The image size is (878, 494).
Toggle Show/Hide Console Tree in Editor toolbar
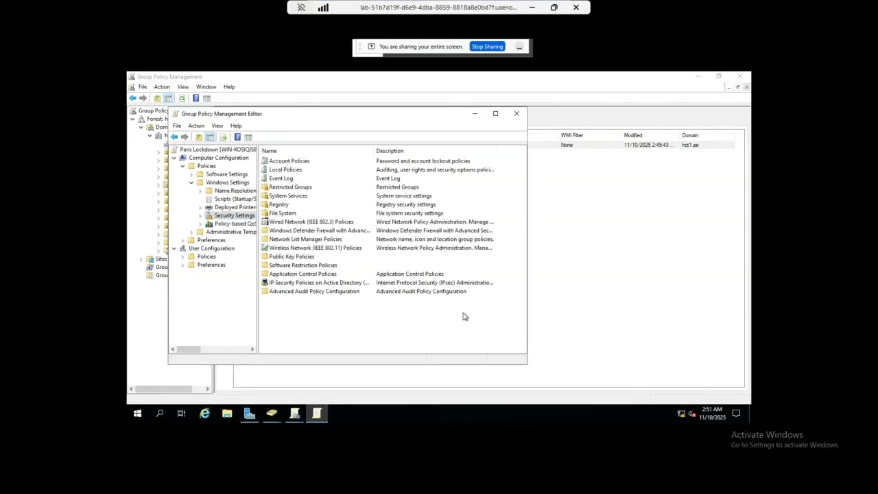[210, 137]
